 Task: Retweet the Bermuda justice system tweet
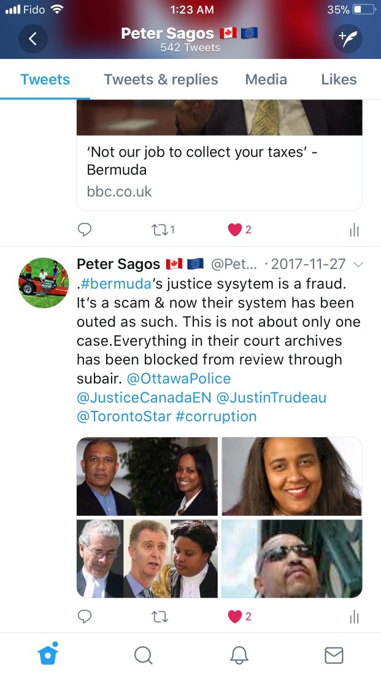[x=160, y=617]
